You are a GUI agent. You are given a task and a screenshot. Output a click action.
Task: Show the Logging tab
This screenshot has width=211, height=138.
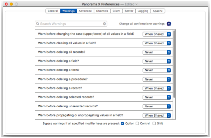[x=143, y=11]
